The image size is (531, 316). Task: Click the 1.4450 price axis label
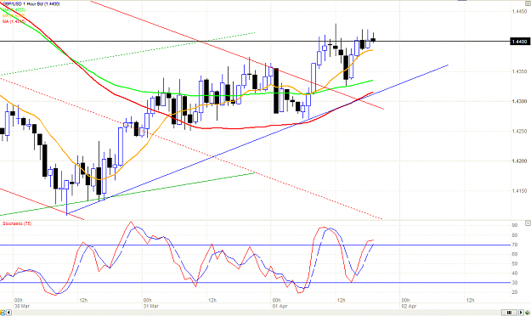coord(519,12)
